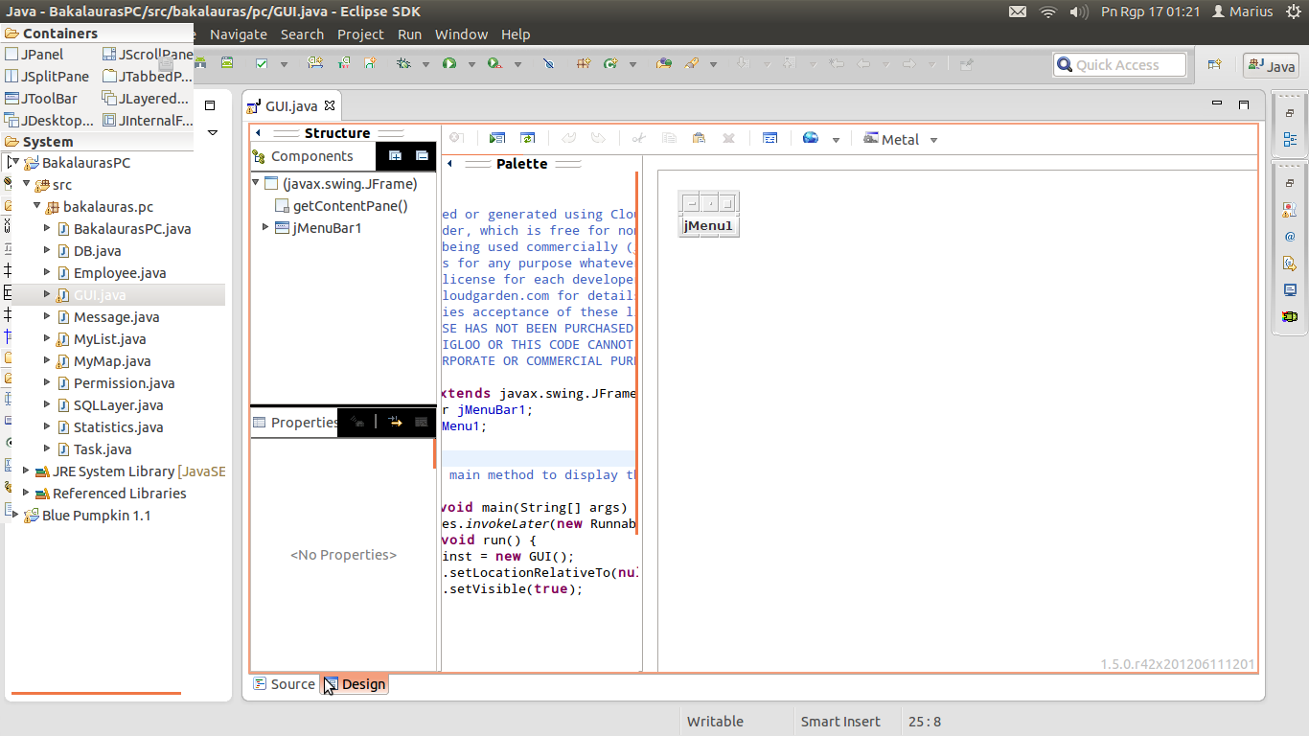The height and width of the screenshot is (736, 1309).
Task: Click the Debug bug toolbar icon
Action: click(x=403, y=63)
